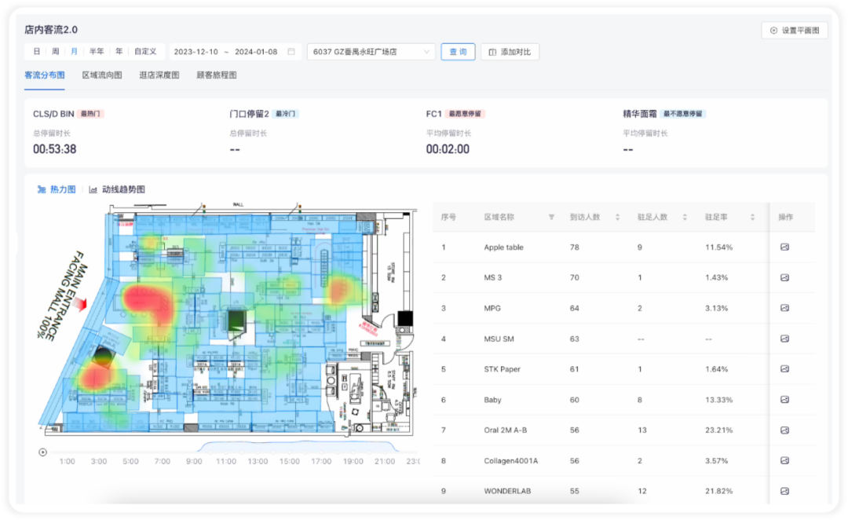
Task: Select the 日 day granularity option
Action: click(x=37, y=51)
